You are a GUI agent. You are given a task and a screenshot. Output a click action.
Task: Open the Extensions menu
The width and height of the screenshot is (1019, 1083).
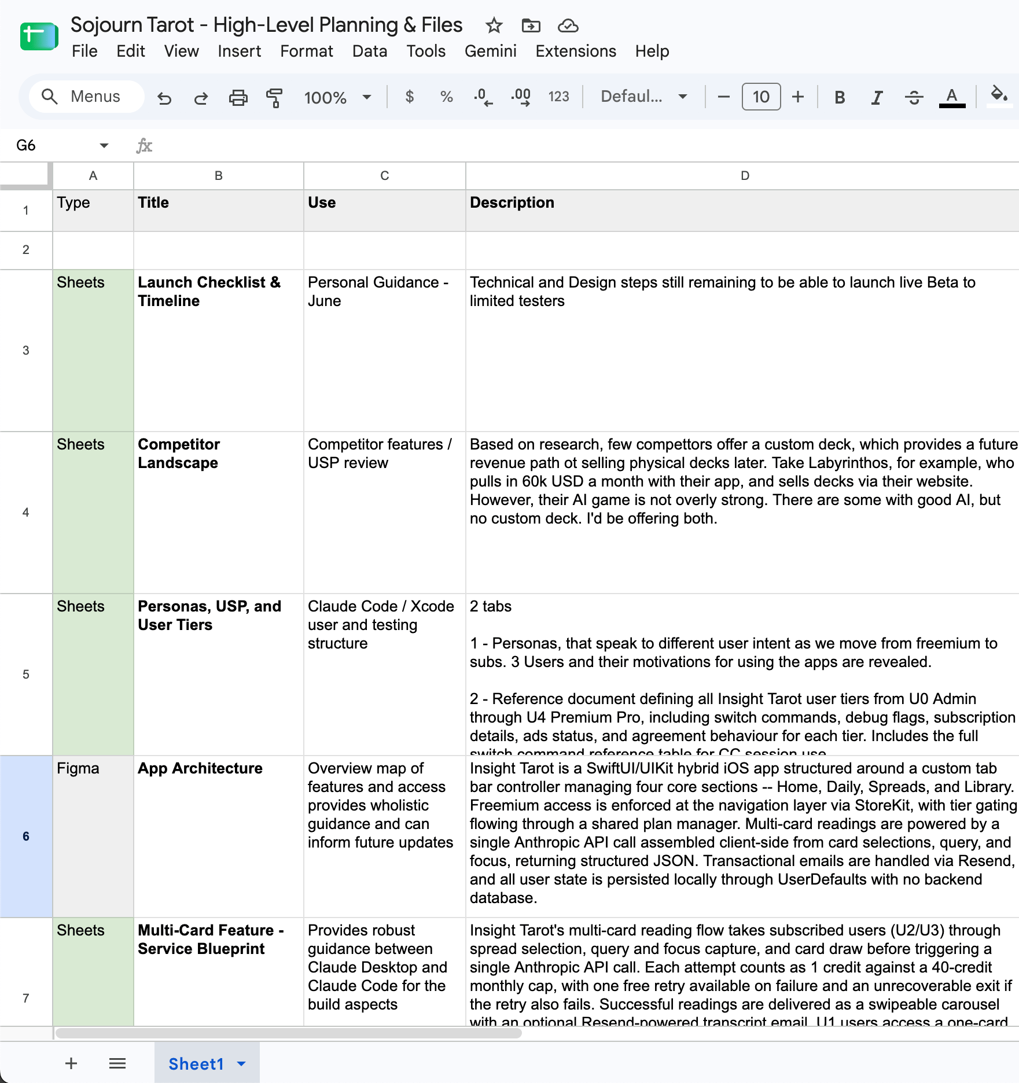tap(576, 51)
